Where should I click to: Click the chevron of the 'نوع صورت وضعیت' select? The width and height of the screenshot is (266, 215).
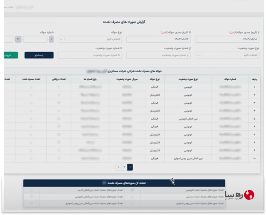pos(198,55)
